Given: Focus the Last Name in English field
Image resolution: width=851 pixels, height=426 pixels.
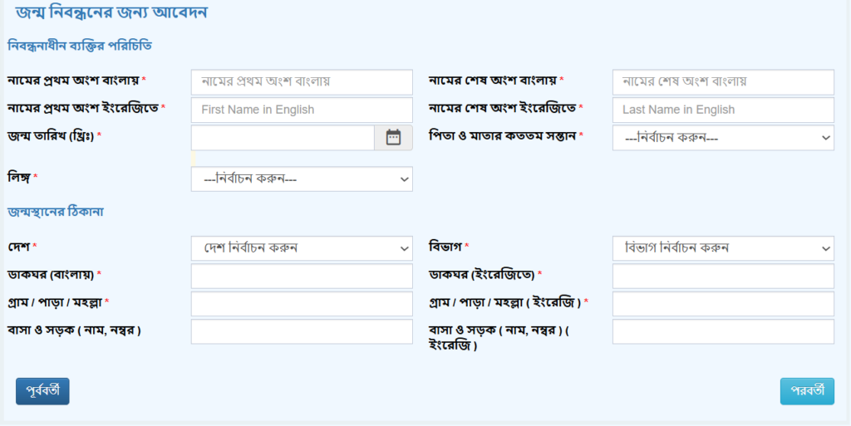Looking at the screenshot, I should tap(723, 110).
